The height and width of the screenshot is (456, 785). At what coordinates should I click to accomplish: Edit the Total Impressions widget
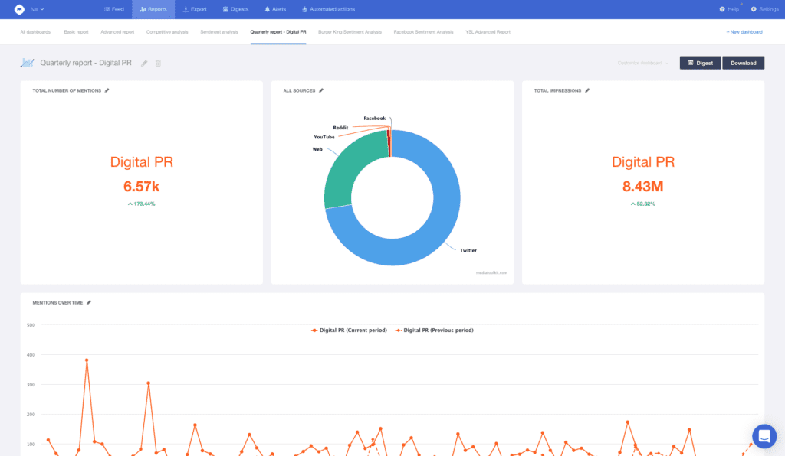[587, 90]
